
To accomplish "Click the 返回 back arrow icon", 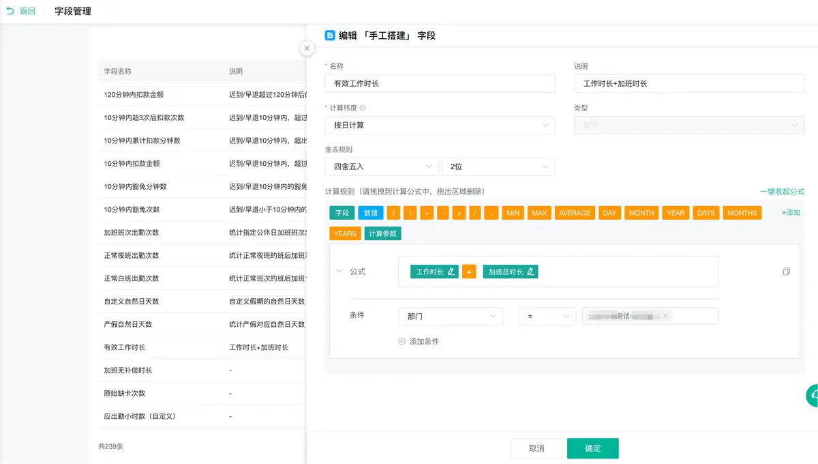I will tap(10, 11).
